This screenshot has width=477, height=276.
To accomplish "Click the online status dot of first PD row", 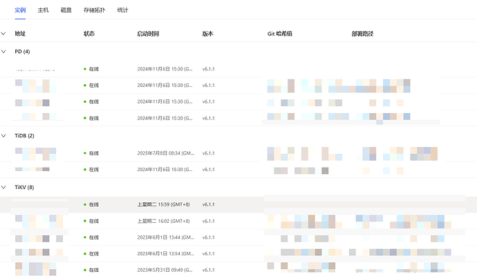I will point(85,69).
